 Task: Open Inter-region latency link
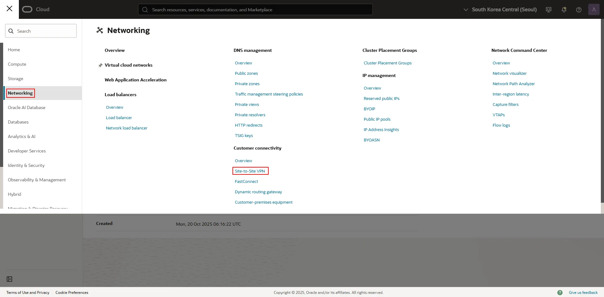point(511,94)
